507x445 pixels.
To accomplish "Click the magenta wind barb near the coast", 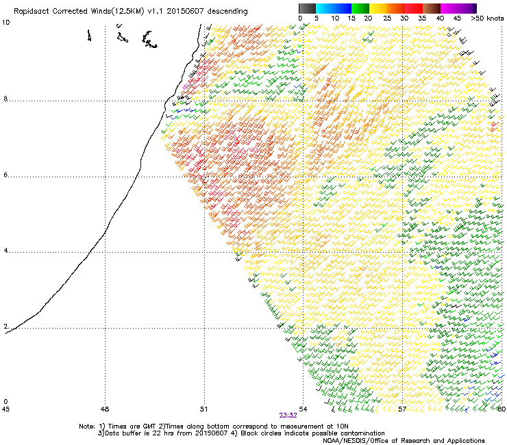I will click(x=185, y=87).
